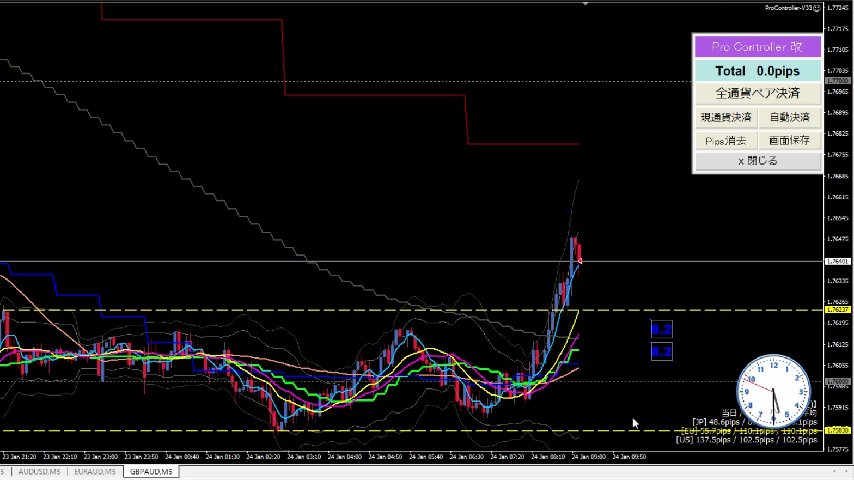Click the Pips消去 button
Viewport: 854px width, 480px height.
[726, 141]
